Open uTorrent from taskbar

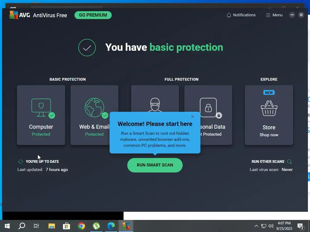point(96,226)
